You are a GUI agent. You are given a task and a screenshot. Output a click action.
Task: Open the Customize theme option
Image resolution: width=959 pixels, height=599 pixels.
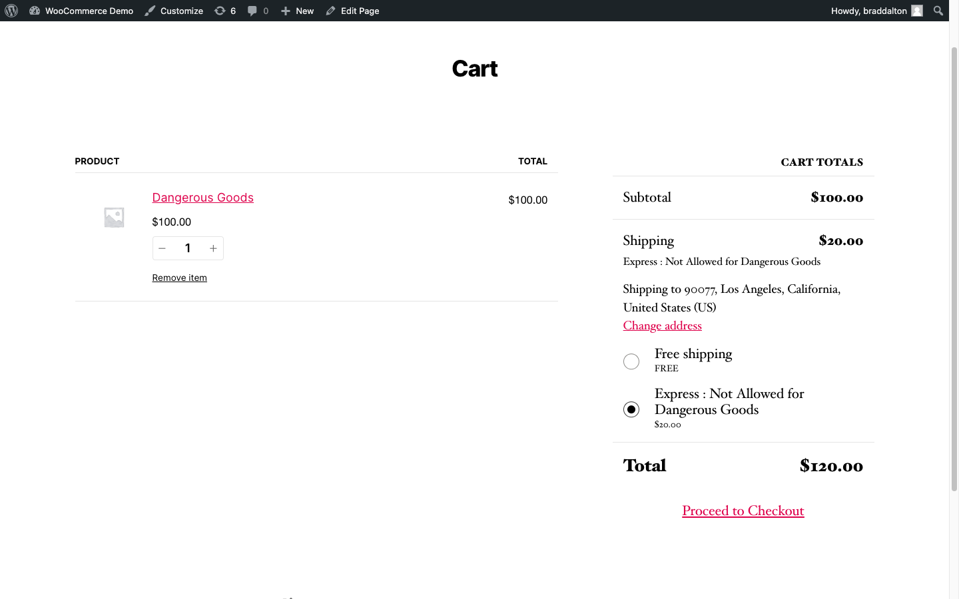174,11
